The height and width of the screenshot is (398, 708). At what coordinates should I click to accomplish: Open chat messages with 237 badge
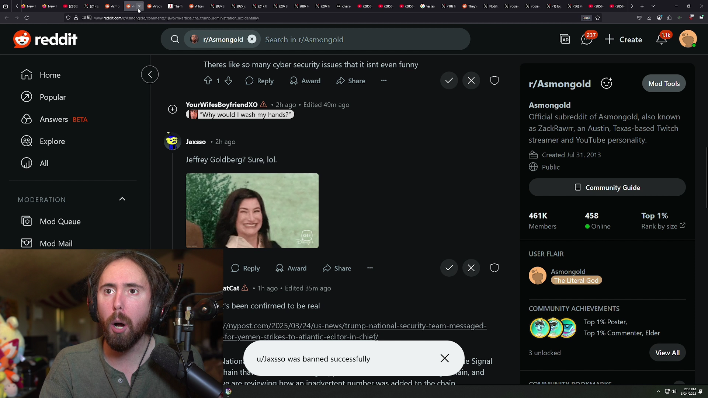coord(587,39)
